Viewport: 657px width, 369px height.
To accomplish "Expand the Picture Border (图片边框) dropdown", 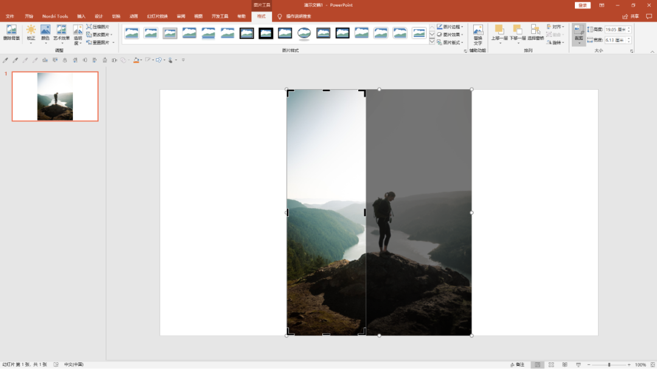I will (450, 27).
